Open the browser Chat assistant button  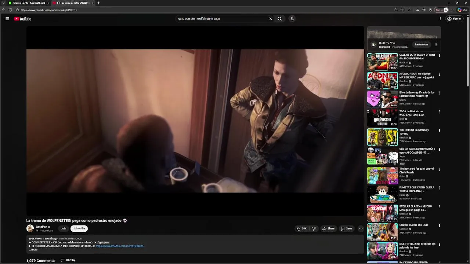tap(462, 10)
